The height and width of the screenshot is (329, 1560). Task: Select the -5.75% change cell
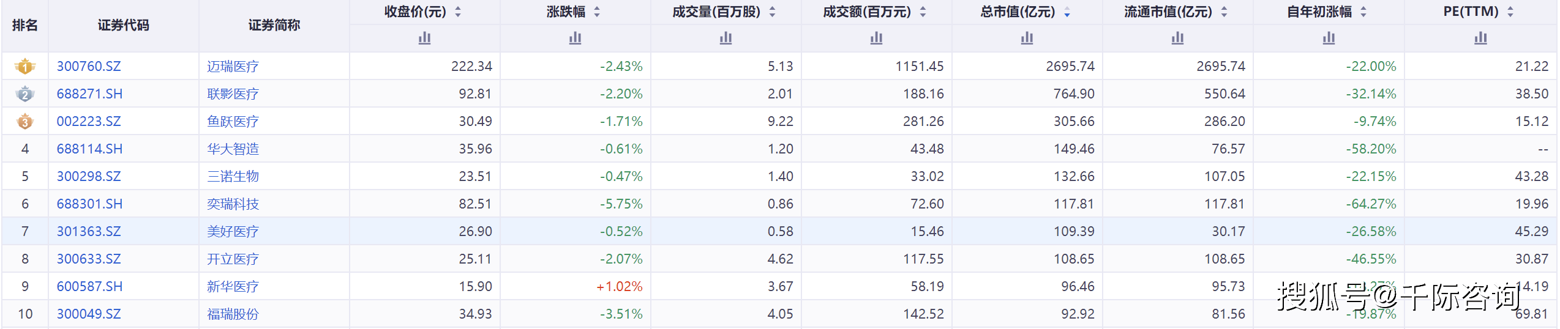tap(576, 204)
